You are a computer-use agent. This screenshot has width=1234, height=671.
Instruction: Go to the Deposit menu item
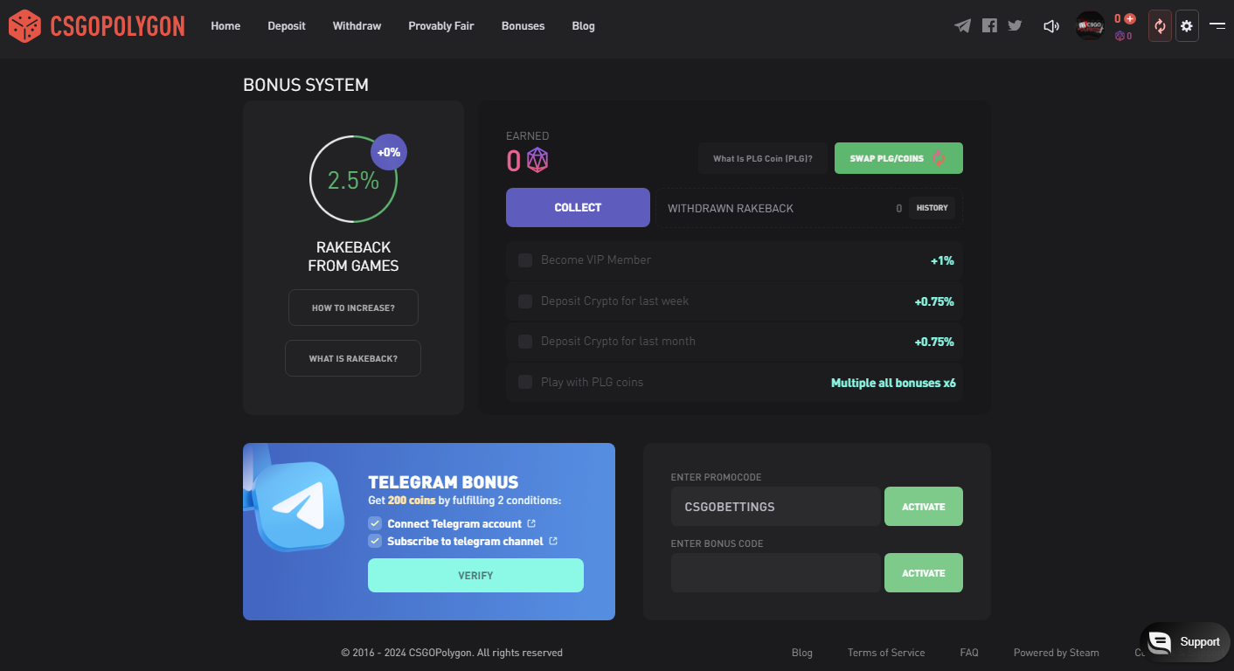coord(287,26)
